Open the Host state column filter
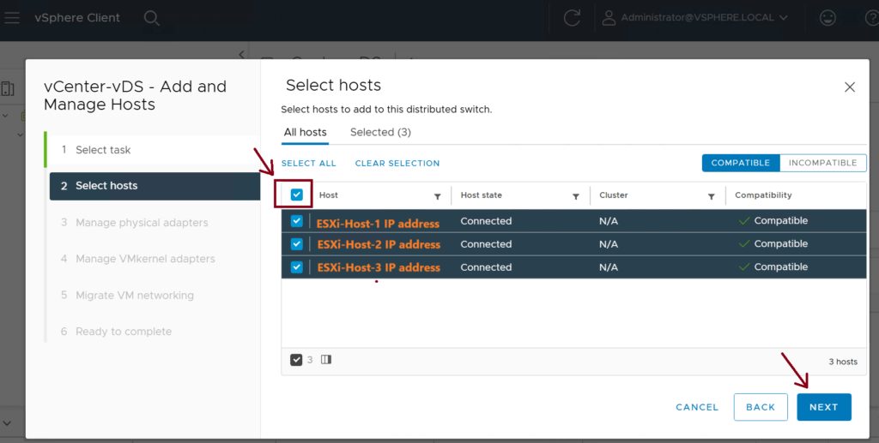 click(x=575, y=196)
